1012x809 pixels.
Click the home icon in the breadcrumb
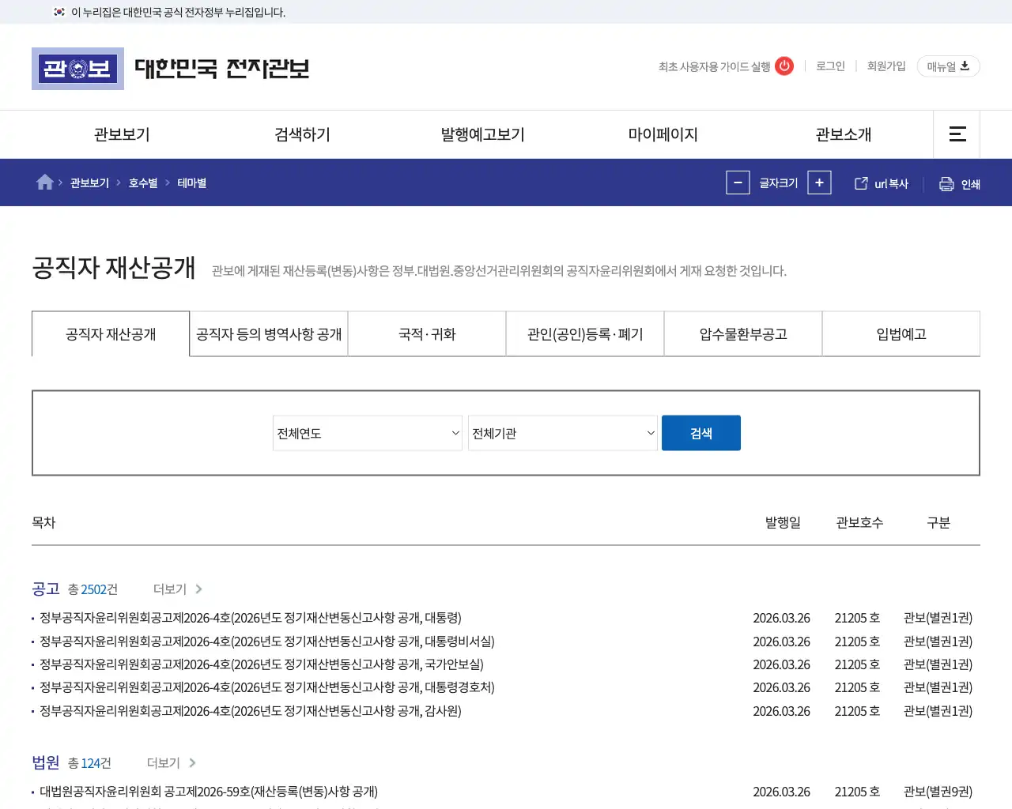tap(44, 182)
